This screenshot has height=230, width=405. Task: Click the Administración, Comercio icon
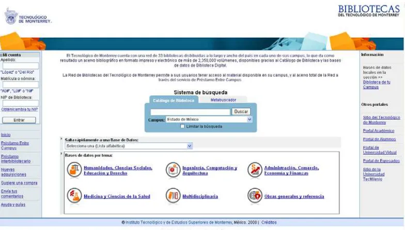pos(255,170)
